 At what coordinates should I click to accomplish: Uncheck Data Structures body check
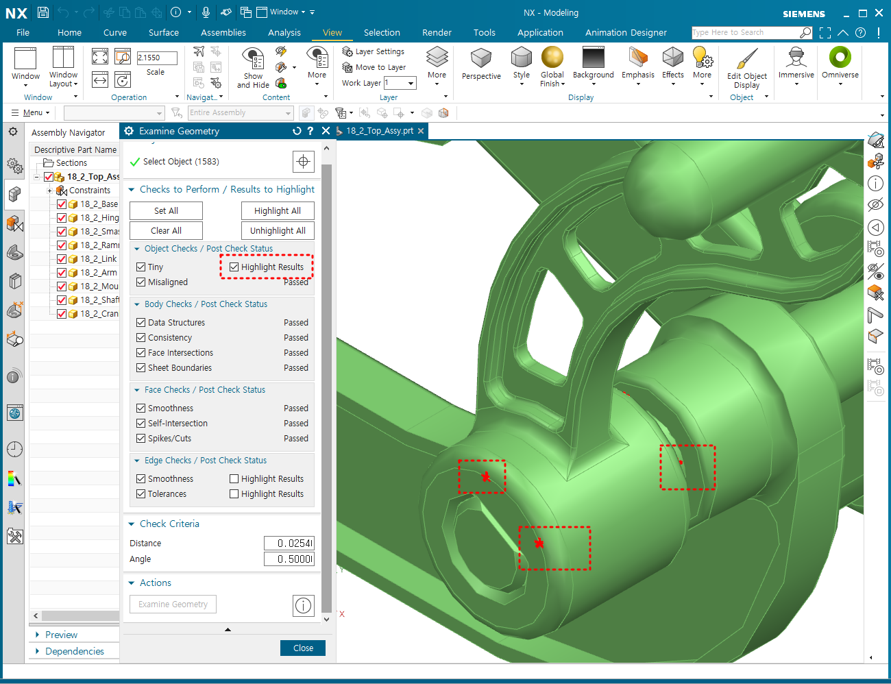(141, 323)
